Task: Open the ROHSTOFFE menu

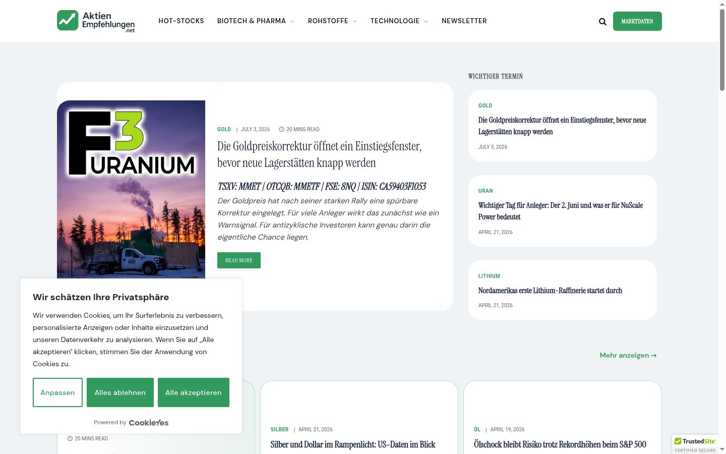Action: (x=328, y=21)
